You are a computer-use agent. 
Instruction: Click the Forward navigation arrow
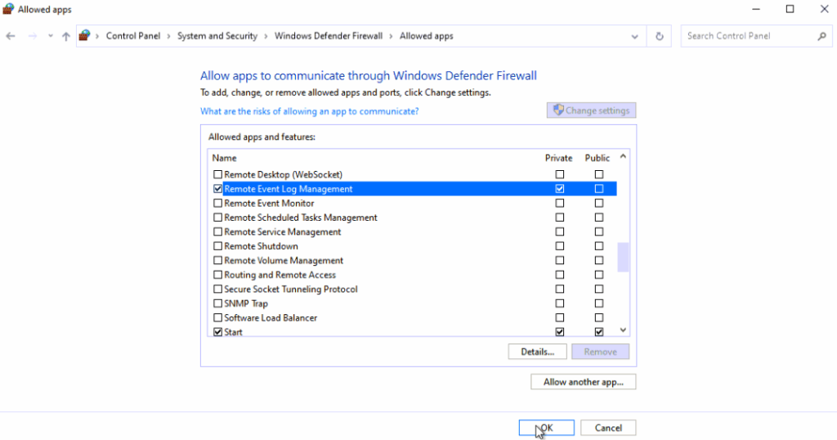[33, 36]
